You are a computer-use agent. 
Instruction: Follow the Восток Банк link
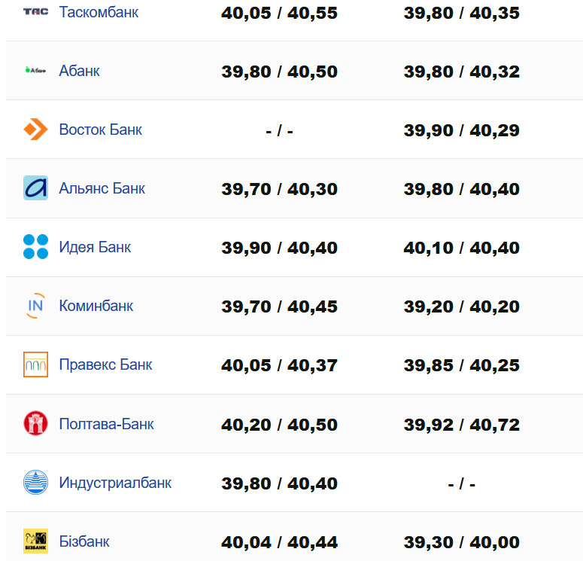pyautogui.click(x=100, y=130)
